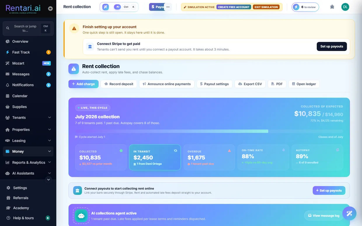Click the AI Assistants robot icon in sidebar
Screen dimensions: 362x226
(8, 173)
